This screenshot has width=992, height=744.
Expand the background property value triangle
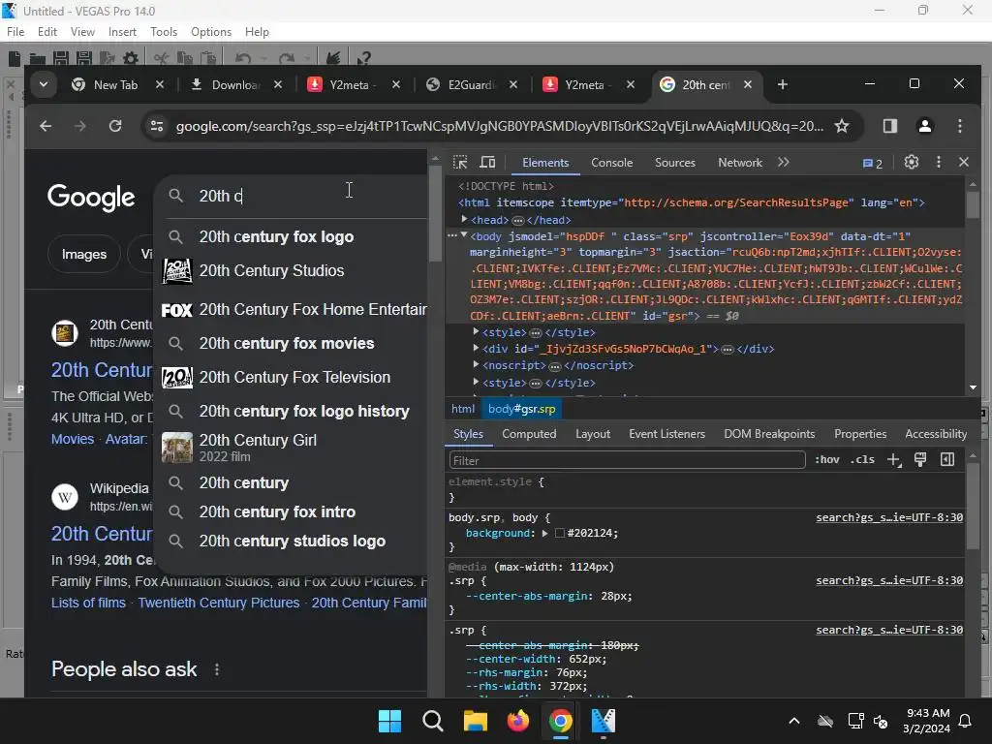544,534
